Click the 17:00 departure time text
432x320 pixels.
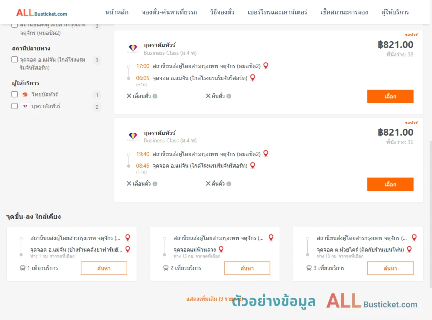[x=142, y=66]
